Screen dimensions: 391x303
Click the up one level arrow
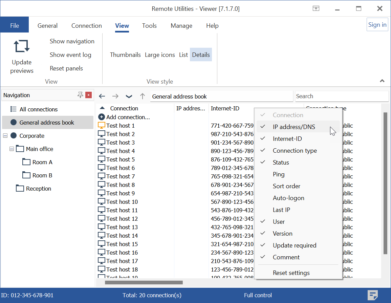(x=143, y=96)
